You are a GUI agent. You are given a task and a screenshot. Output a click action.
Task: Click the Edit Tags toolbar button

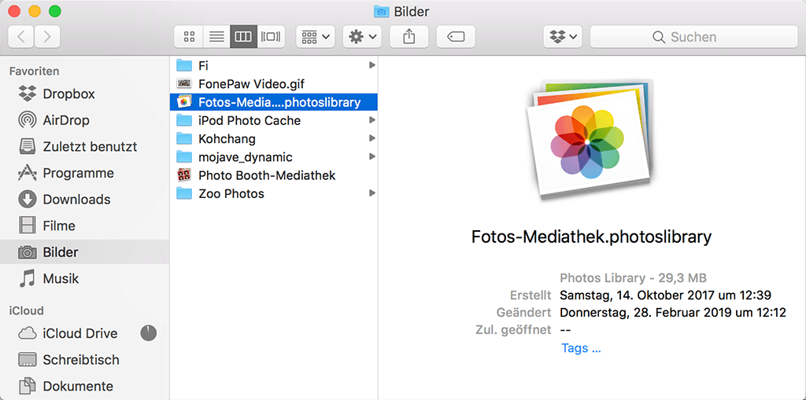pos(456,37)
